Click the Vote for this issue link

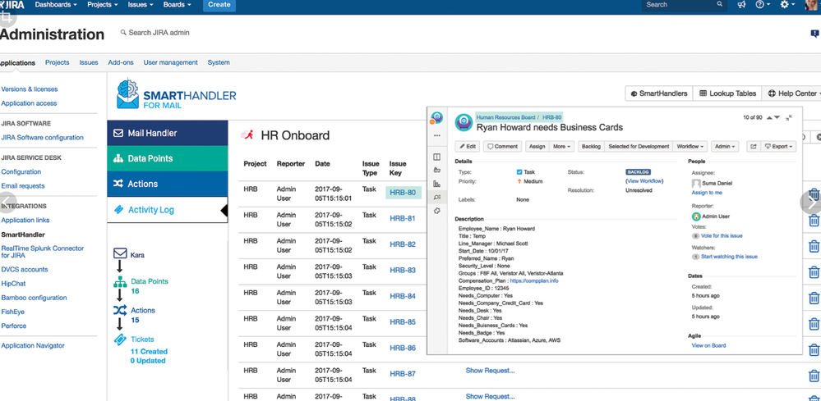[x=722, y=236]
